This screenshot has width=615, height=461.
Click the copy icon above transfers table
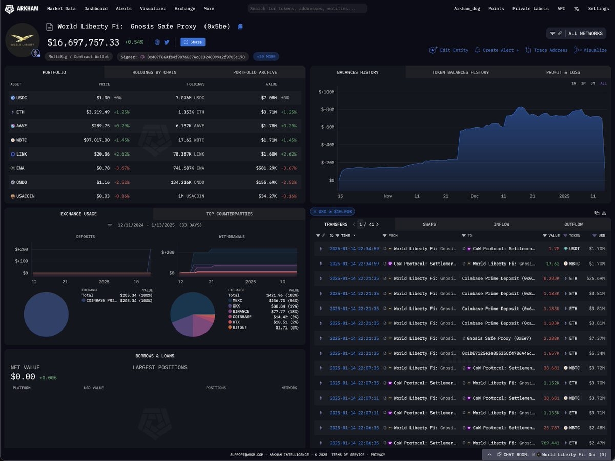[x=597, y=213]
